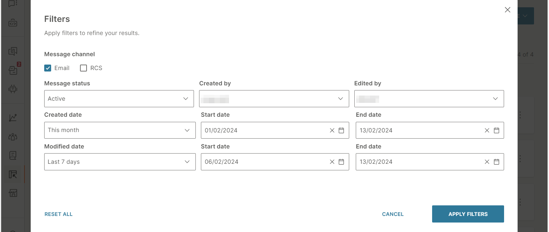The height and width of the screenshot is (232, 549).
Task: Expand the Modified date 'Last 7 days' dropdown
Action: pos(120,162)
